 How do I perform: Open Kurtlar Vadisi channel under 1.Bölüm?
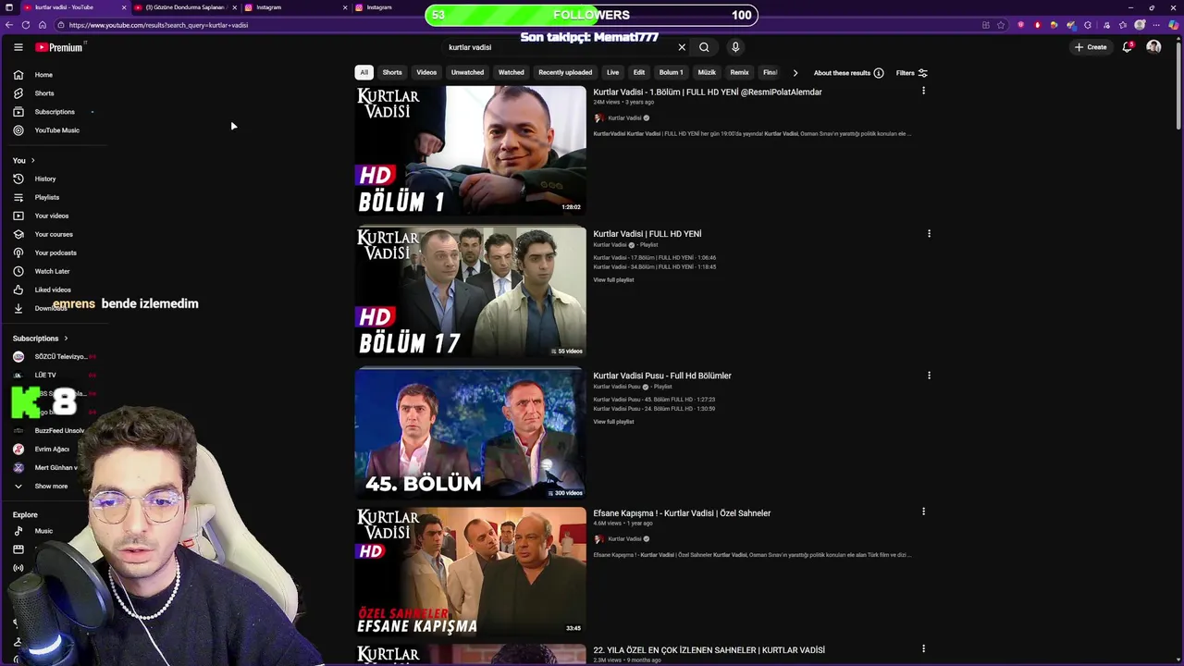(624, 118)
